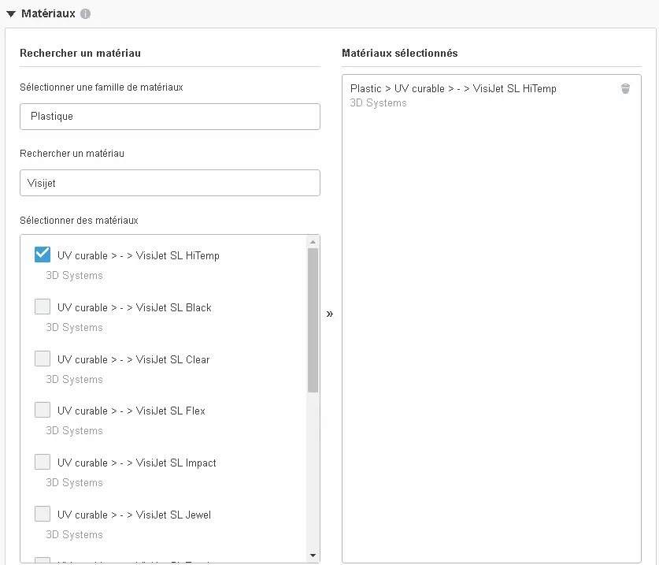Check the VisiJet SL Clear checkbox

43,359
